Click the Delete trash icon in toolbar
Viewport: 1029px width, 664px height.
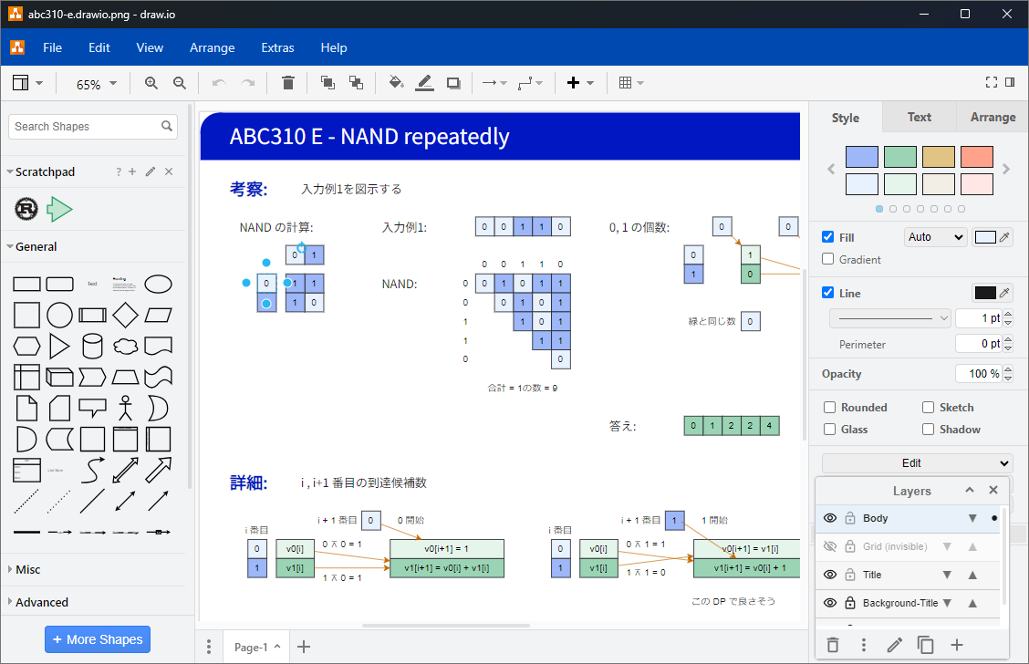click(288, 83)
